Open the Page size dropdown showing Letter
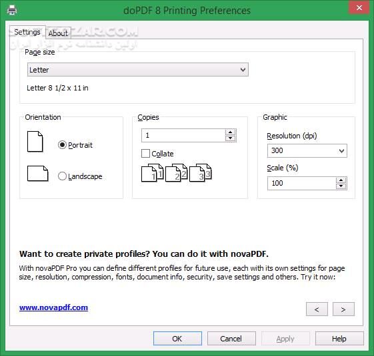This screenshot has height=356, width=374. click(138, 70)
